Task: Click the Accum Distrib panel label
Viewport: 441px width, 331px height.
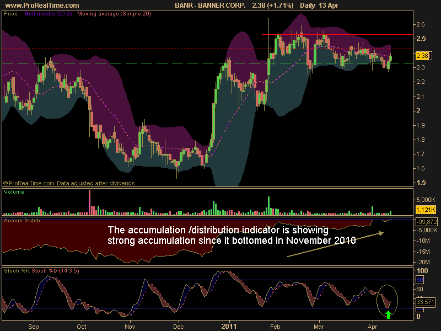Action: pos(21,220)
